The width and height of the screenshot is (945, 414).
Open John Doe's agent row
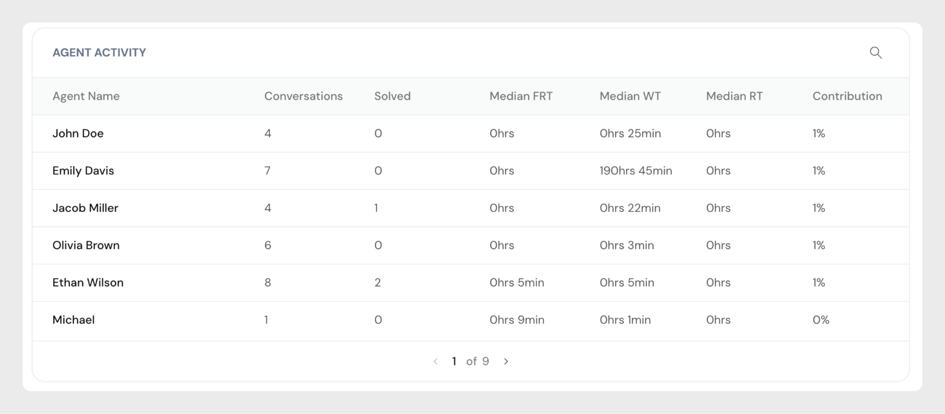click(x=78, y=133)
